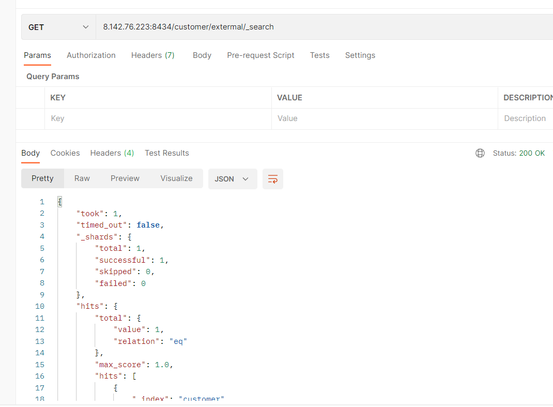Click the "value" key on line 12
The width and height of the screenshot is (553, 407).
[129, 330]
